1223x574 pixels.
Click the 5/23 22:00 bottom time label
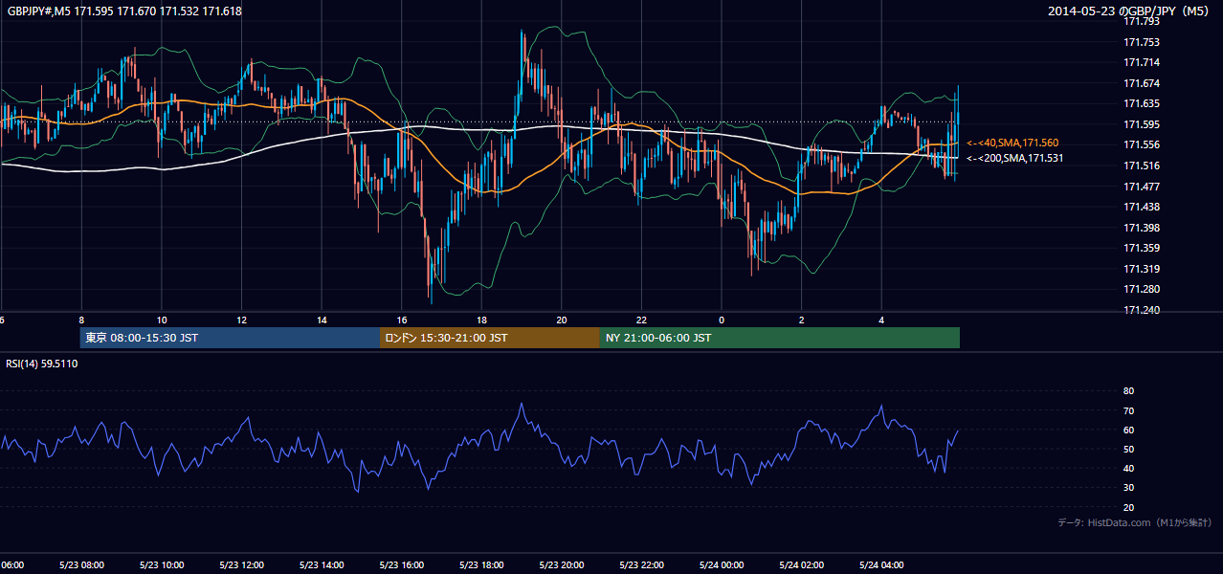coord(641,565)
